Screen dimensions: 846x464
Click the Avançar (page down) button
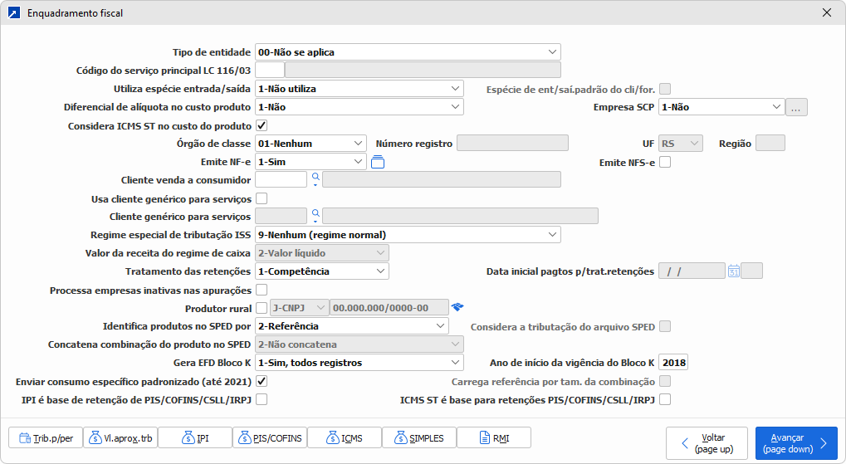795,443
